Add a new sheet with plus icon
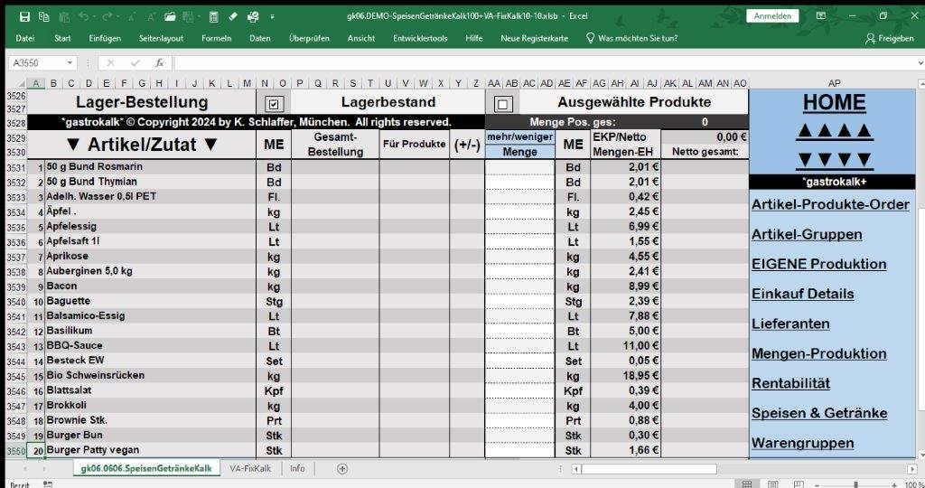The image size is (925, 488). tap(341, 468)
